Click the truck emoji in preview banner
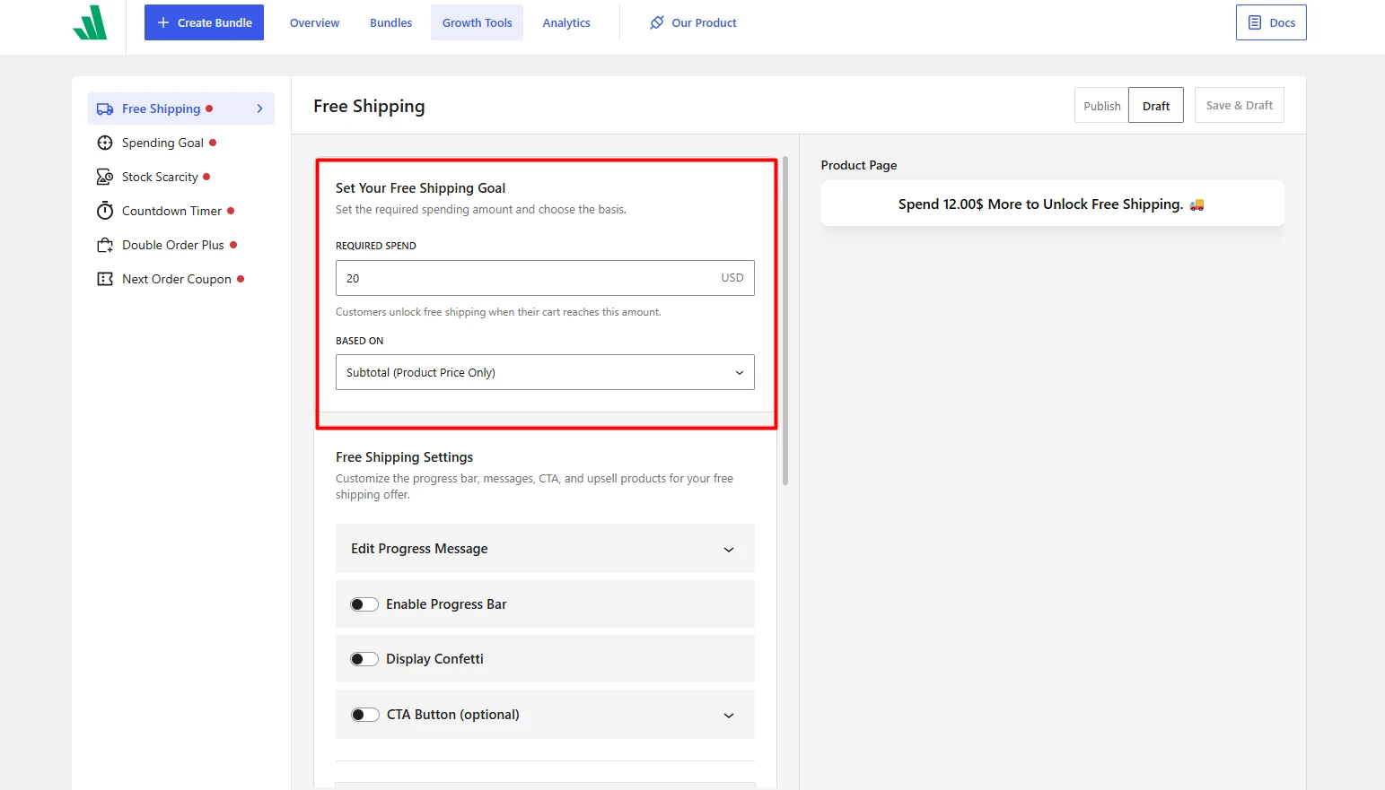The width and height of the screenshot is (1385, 790). pyautogui.click(x=1197, y=204)
